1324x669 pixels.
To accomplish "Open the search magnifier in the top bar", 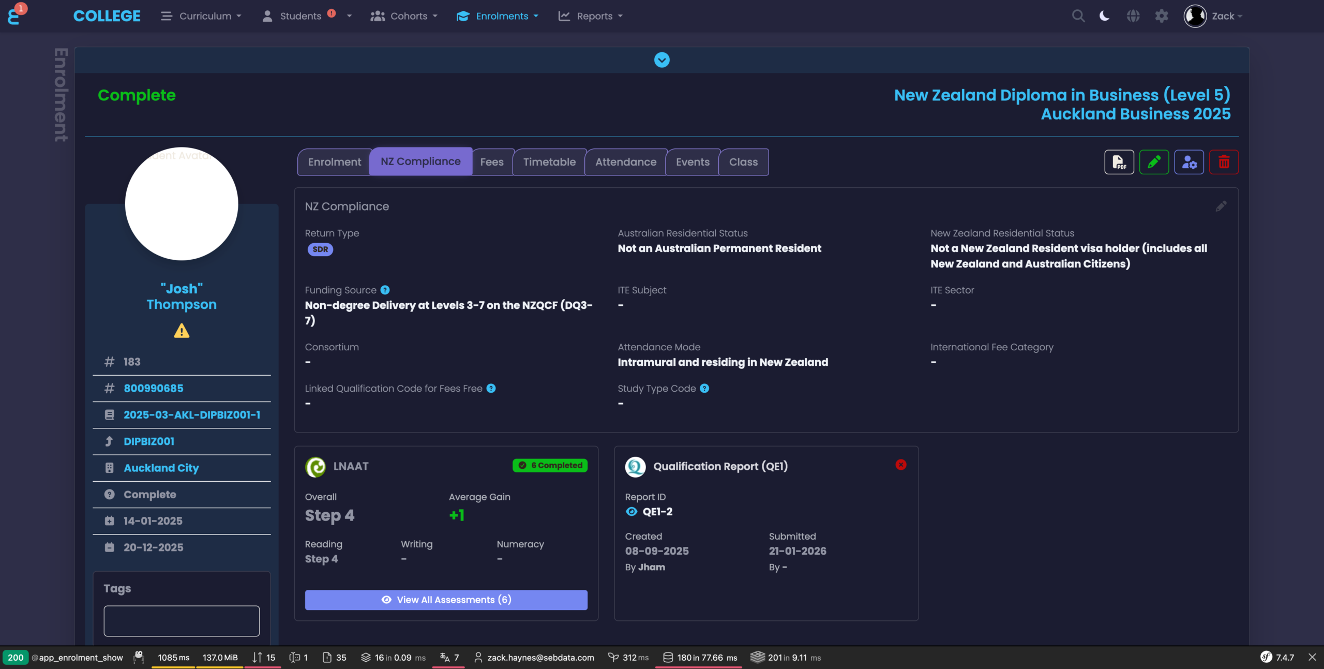I will (x=1078, y=16).
